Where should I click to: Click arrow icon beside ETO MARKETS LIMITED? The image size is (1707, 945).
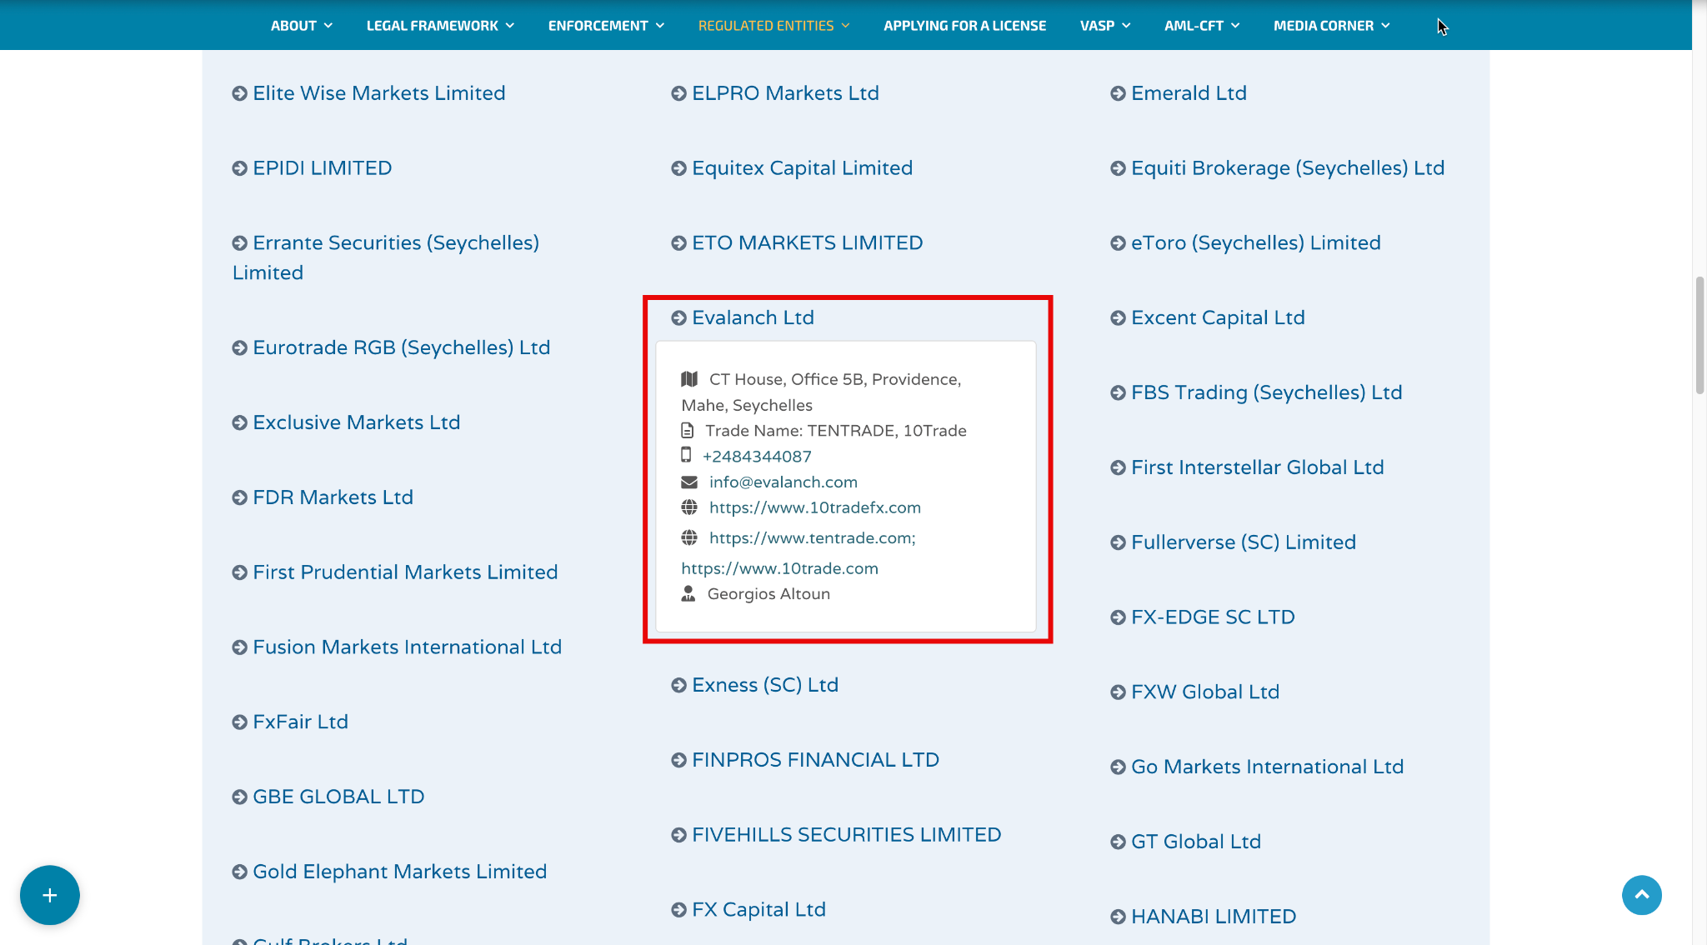tap(679, 243)
